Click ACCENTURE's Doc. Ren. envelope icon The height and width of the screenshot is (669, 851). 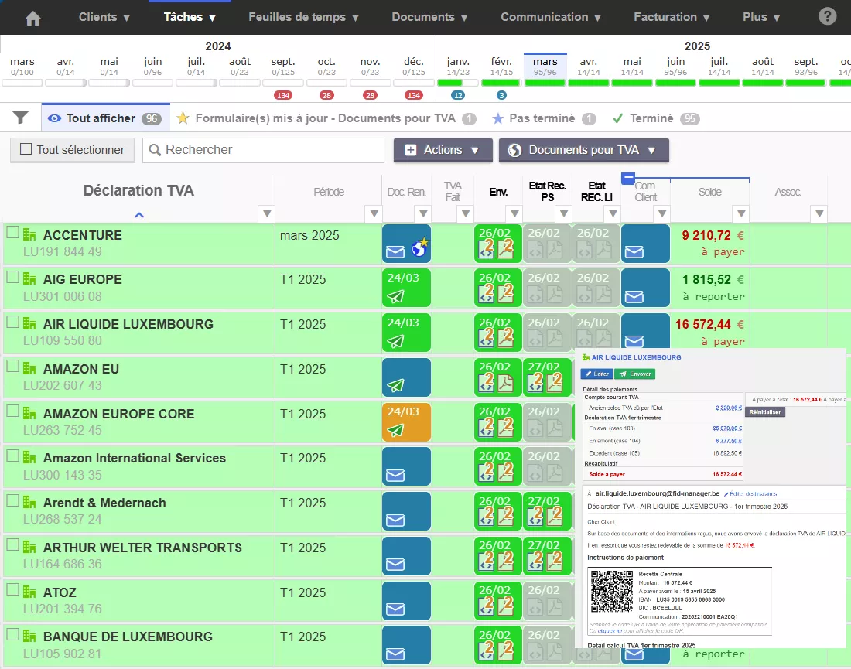click(x=395, y=252)
